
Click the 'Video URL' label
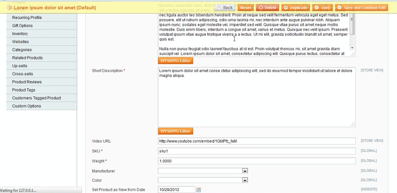[x=101, y=141]
